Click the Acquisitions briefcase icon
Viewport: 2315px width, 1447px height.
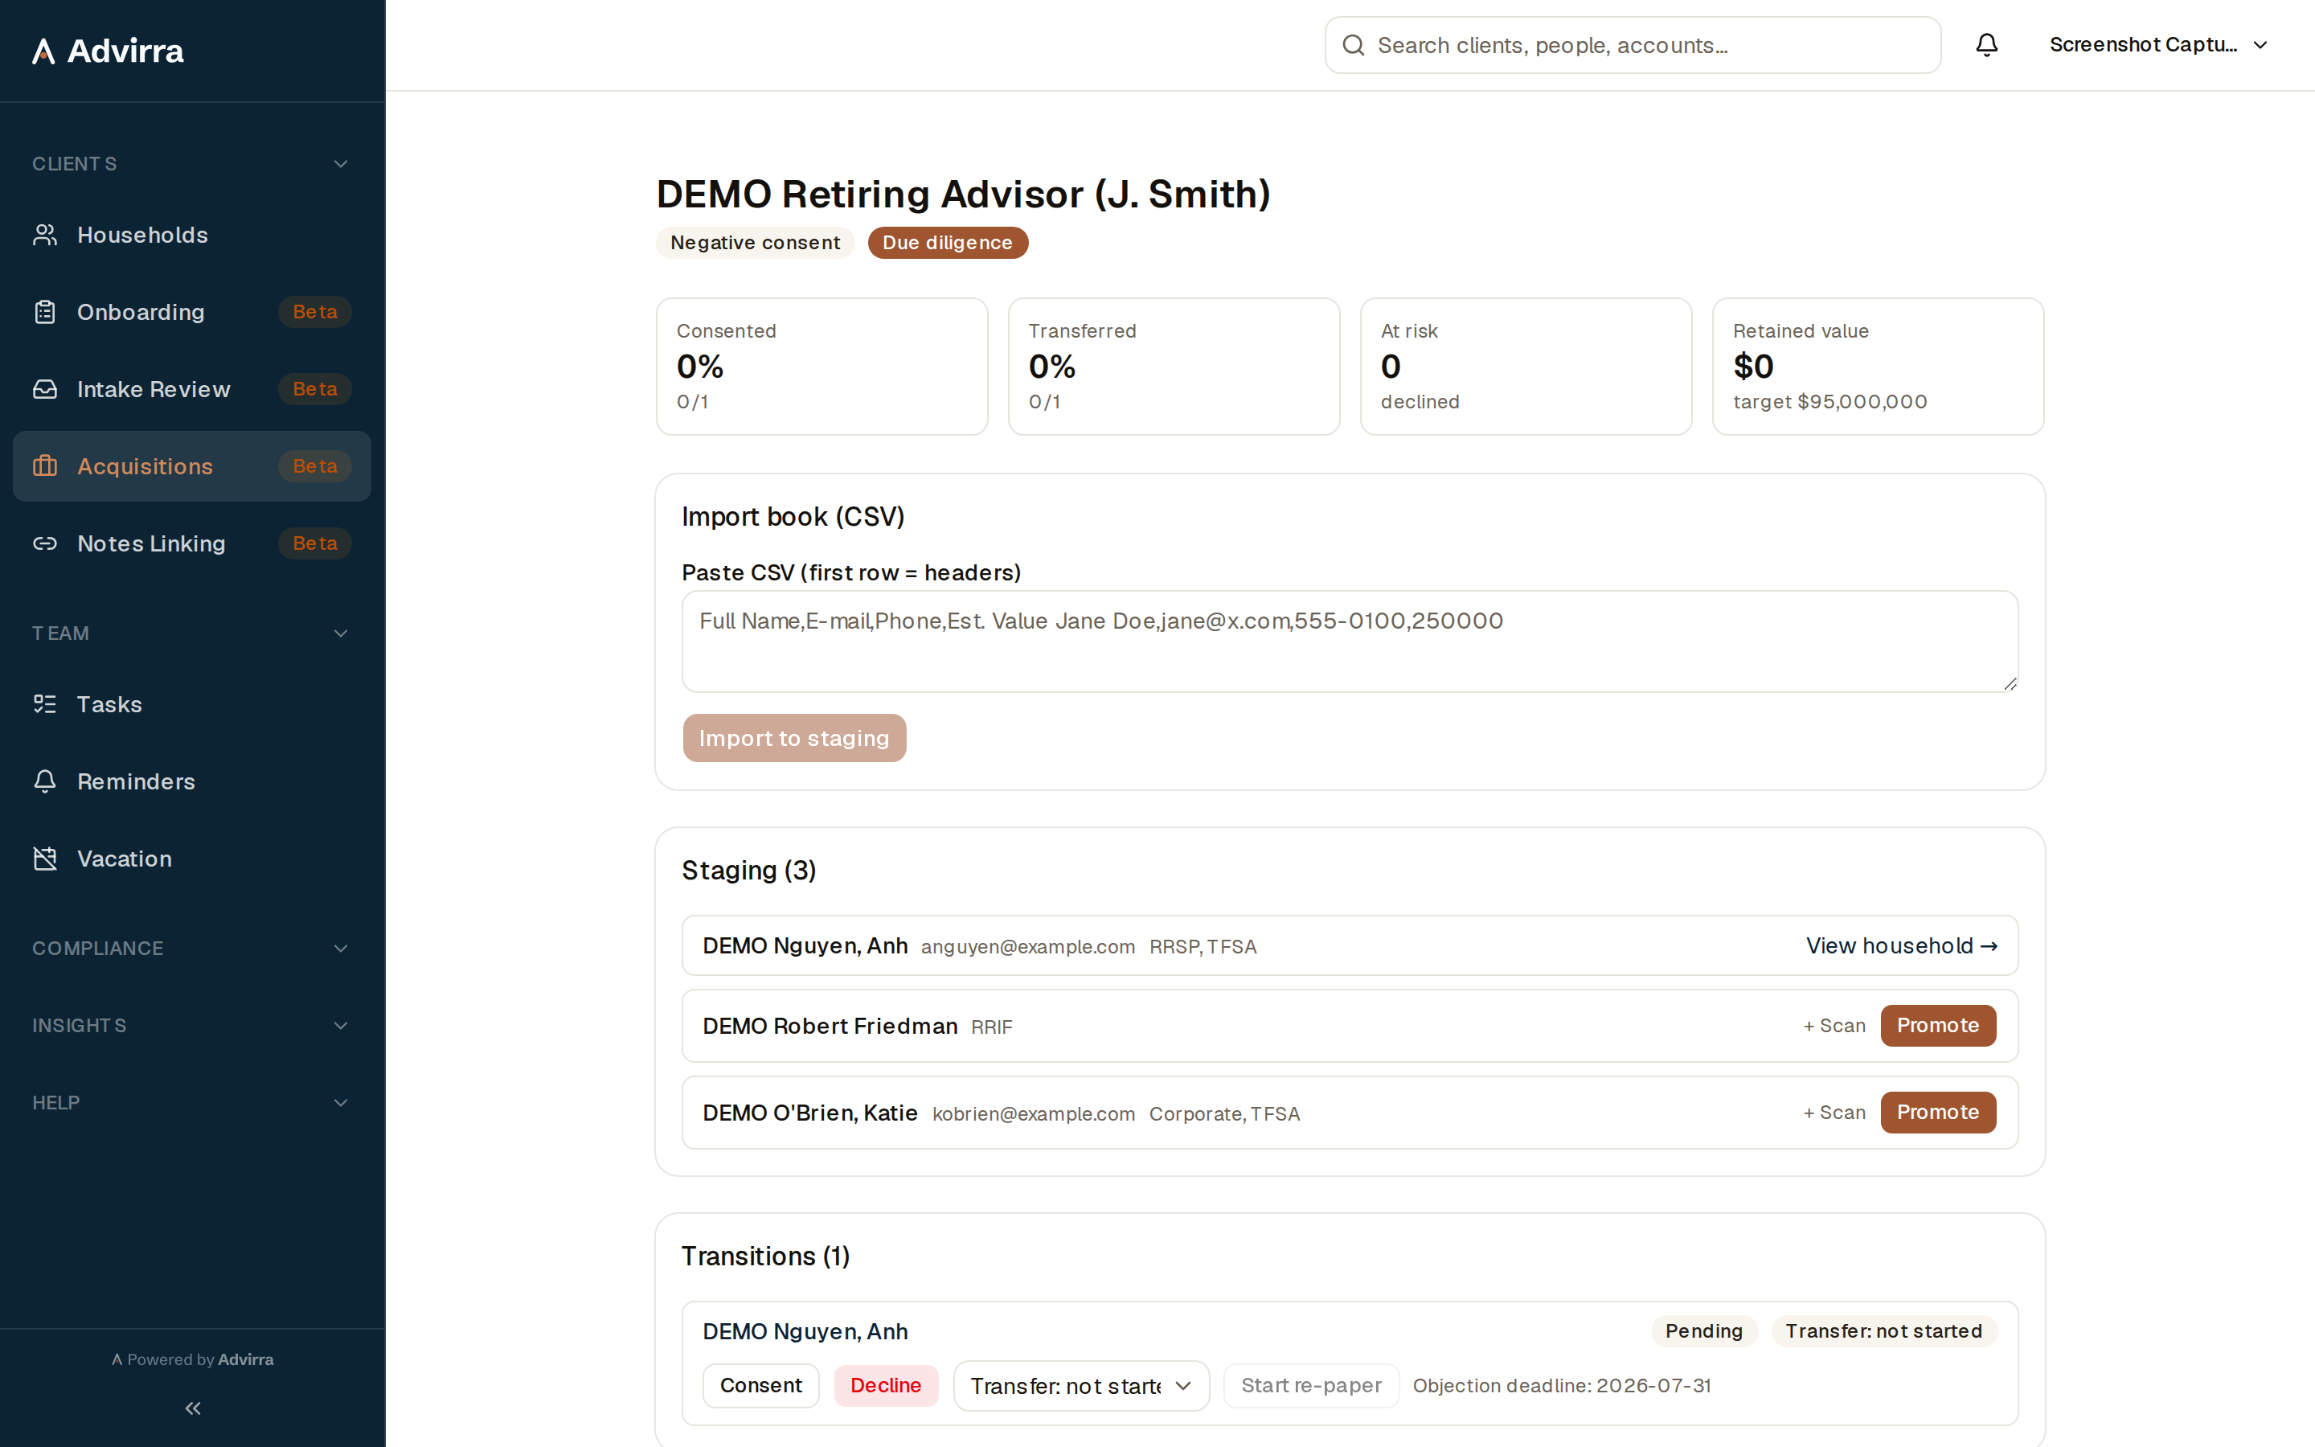point(45,466)
